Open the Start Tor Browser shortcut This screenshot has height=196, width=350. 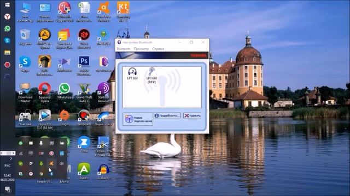pyautogui.click(x=103, y=93)
